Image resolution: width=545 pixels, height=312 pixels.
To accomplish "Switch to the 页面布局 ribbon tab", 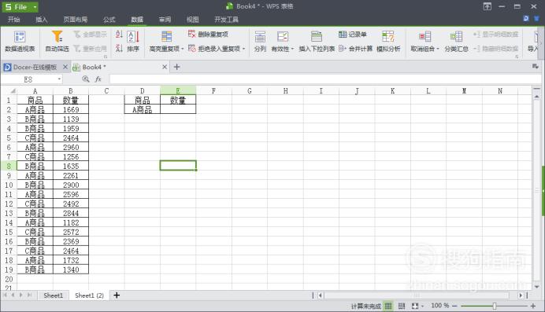I will (x=76, y=20).
